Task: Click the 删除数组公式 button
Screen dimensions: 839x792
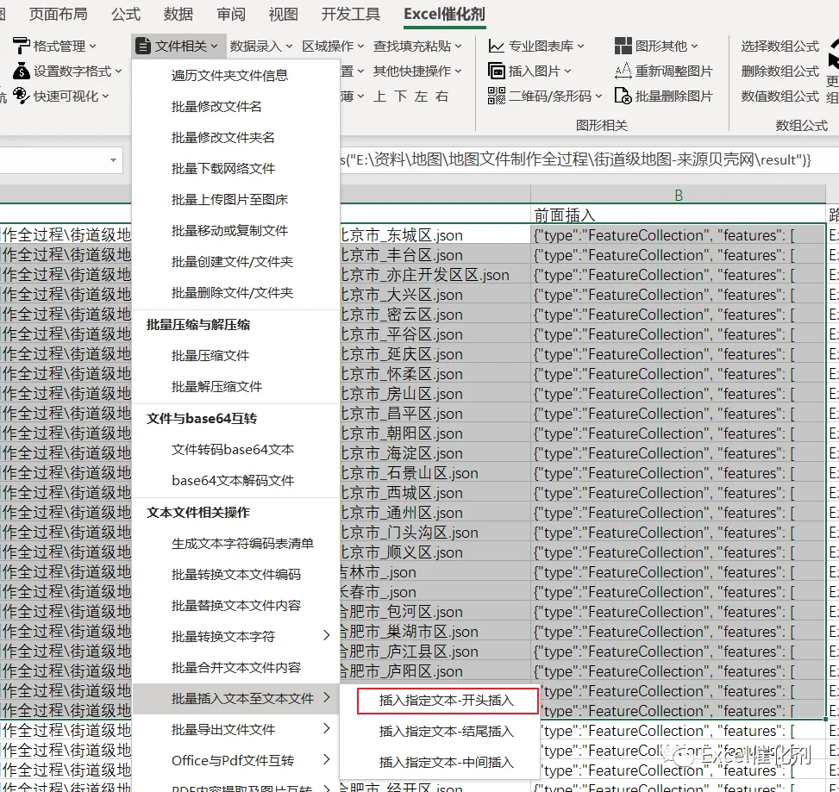Action: (x=780, y=72)
